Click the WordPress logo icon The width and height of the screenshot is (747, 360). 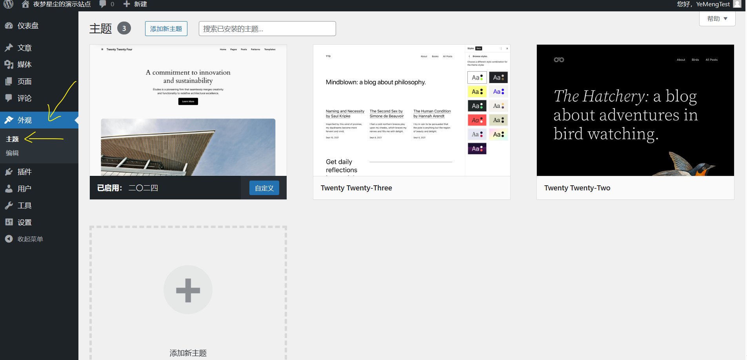pos(9,4)
